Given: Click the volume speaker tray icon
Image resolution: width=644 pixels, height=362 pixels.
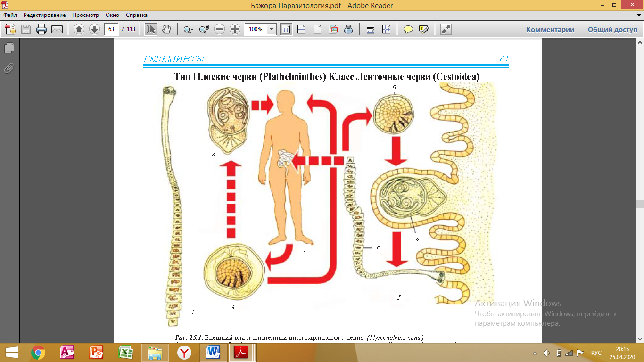Looking at the screenshot, I should pos(547,353).
